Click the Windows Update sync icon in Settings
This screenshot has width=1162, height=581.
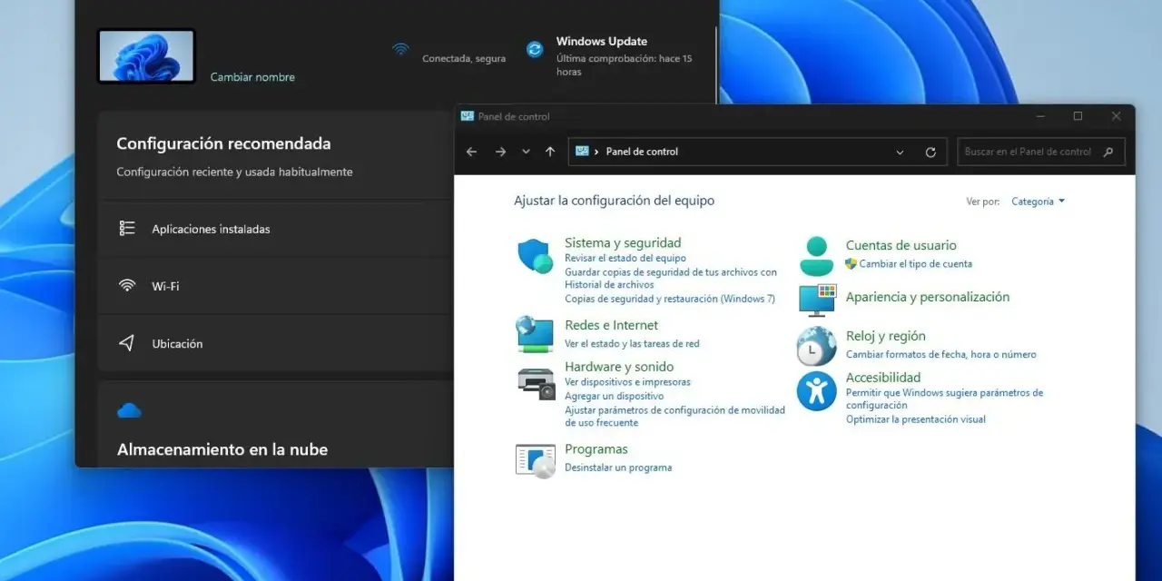[535, 49]
